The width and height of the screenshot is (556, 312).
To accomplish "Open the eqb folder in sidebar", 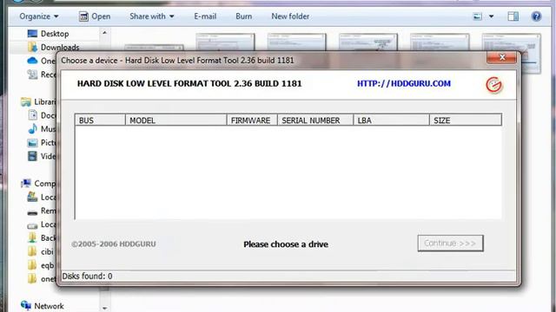I will [x=41, y=265].
